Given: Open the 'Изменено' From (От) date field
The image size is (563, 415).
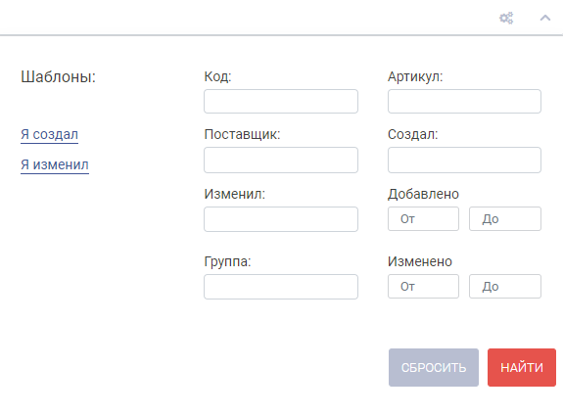Looking at the screenshot, I should point(423,286).
